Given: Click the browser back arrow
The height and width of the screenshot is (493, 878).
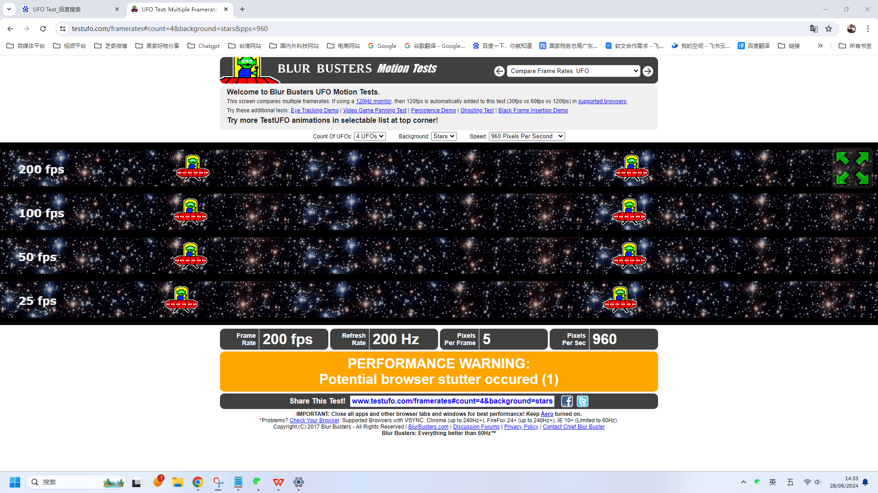Looking at the screenshot, I should coord(10,29).
